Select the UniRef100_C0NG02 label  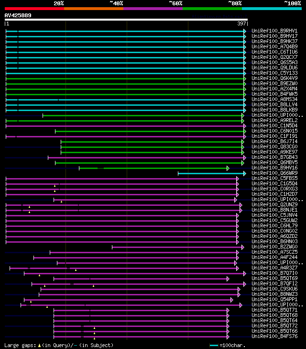click(274, 231)
